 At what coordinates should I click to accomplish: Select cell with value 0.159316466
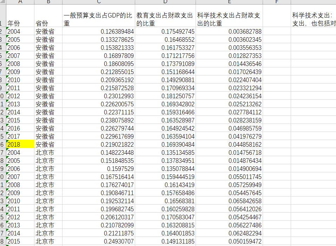coord(165,112)
